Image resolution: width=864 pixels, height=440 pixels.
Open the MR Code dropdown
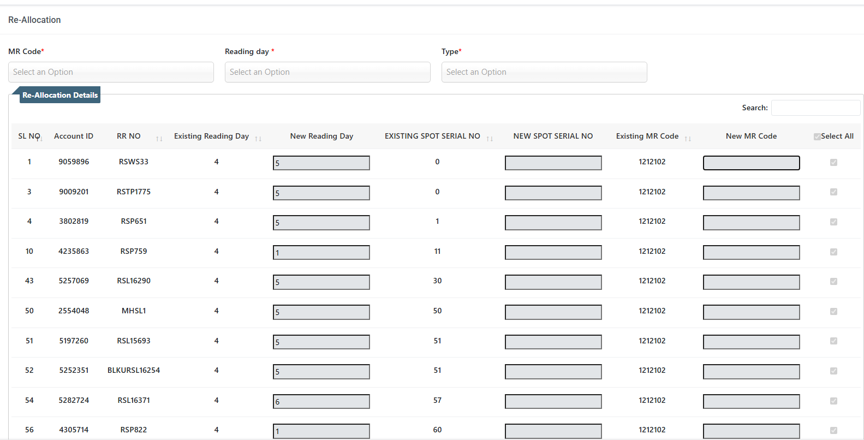pos(111,72)
